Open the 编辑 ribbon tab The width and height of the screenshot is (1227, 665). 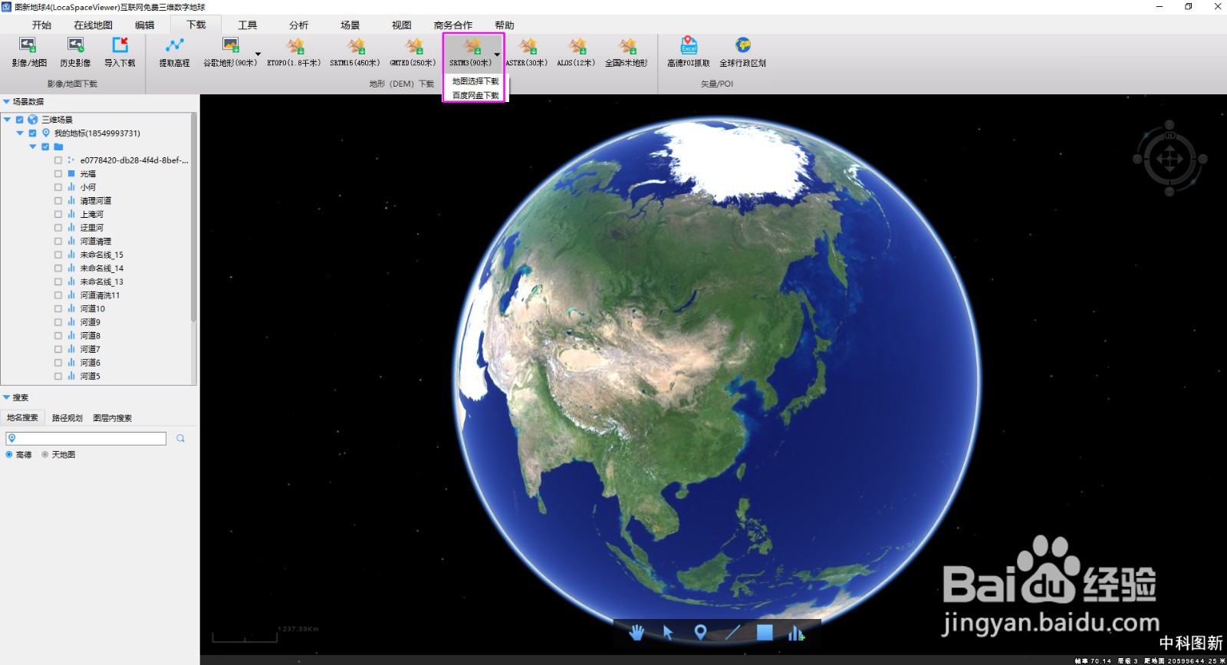[145, 25]
